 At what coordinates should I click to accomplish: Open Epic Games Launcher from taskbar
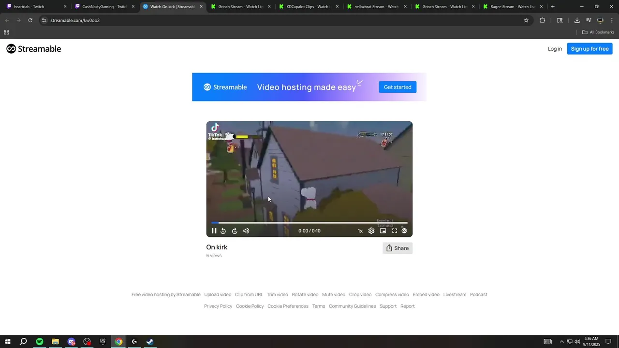103,342
